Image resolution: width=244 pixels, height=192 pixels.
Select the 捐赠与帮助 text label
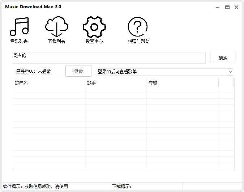pyautogui.click(x=138, y=41)
